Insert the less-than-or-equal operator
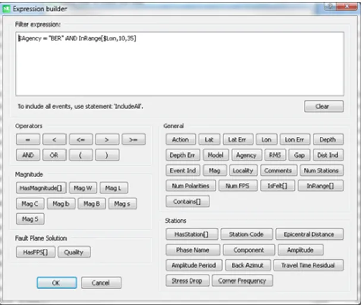The height and width of the screenshot is (305, 361). [x=81, y=139]
